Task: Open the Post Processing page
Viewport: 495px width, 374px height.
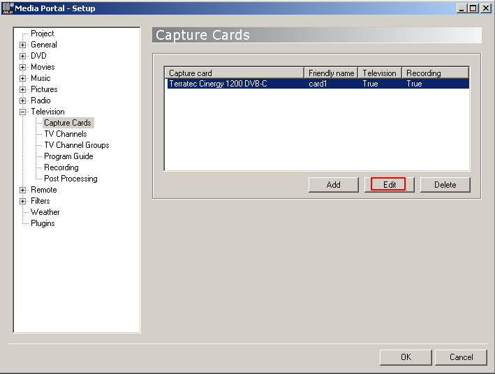Action: pyautogui.click(x=71, y=179)
